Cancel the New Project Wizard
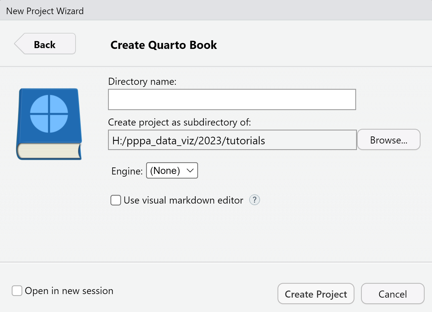The height and width of the screenshot is (312, 432). click(393, 294)
